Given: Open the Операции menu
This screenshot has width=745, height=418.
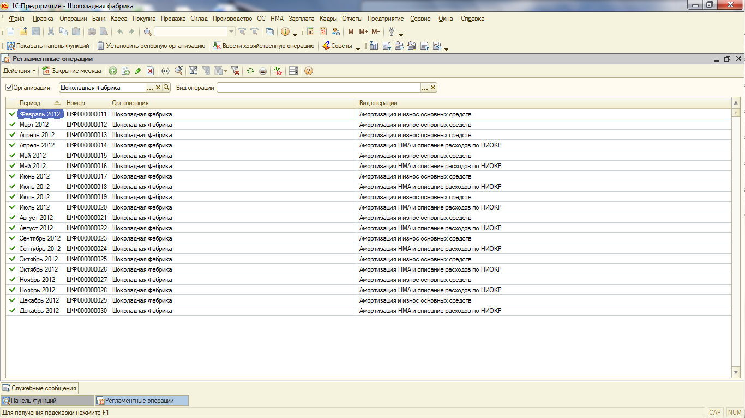Looking at the screenshot, I should pyautogui.click(x=73, y=19).
